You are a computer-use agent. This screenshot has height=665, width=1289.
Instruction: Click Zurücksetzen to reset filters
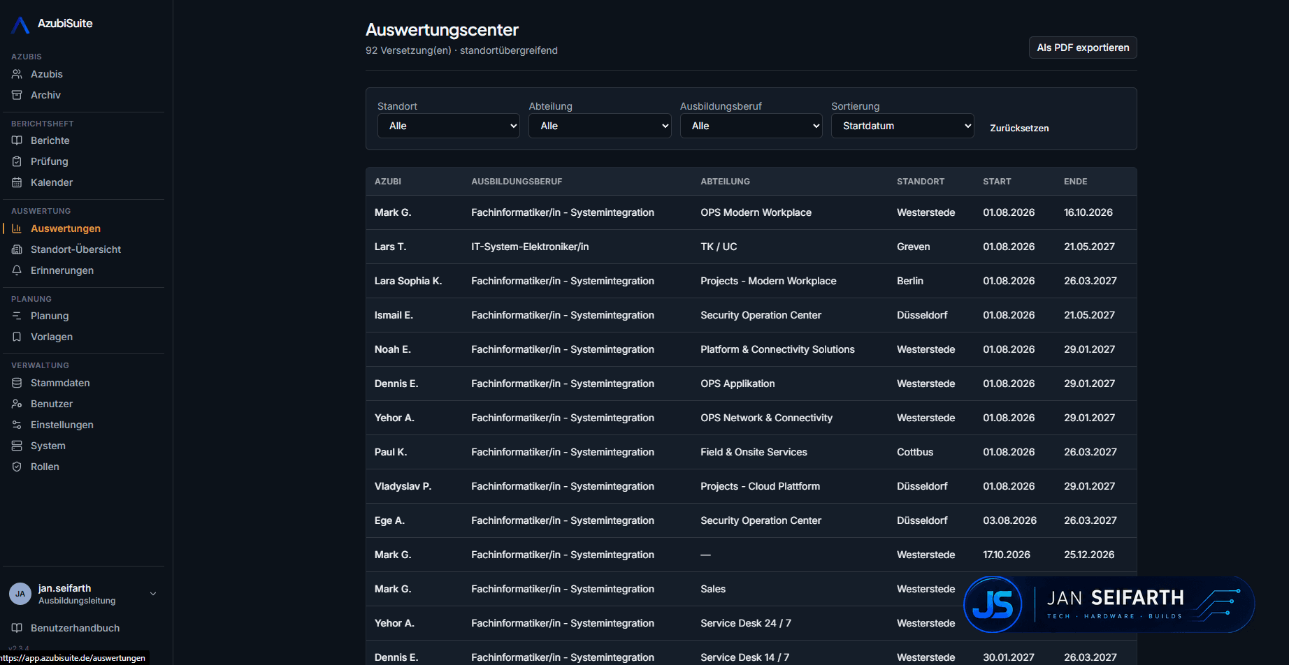(1019, 128)
